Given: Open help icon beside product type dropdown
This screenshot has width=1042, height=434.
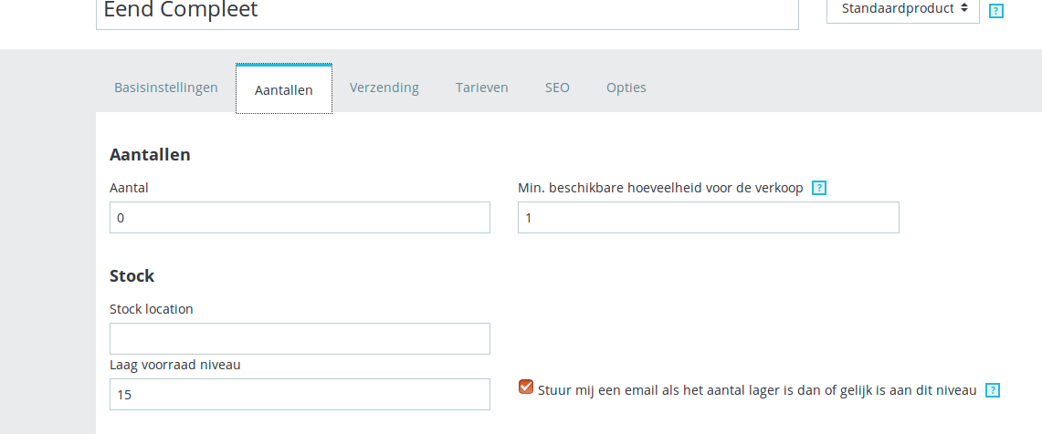Looking at the screenshot, I should (x=997, y=11).
